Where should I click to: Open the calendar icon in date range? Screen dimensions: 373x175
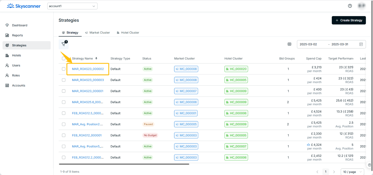[361, 44]
